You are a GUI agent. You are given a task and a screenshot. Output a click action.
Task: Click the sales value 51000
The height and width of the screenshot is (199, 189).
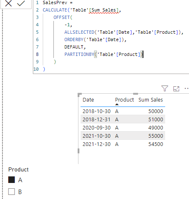click(x=156, y=119)
